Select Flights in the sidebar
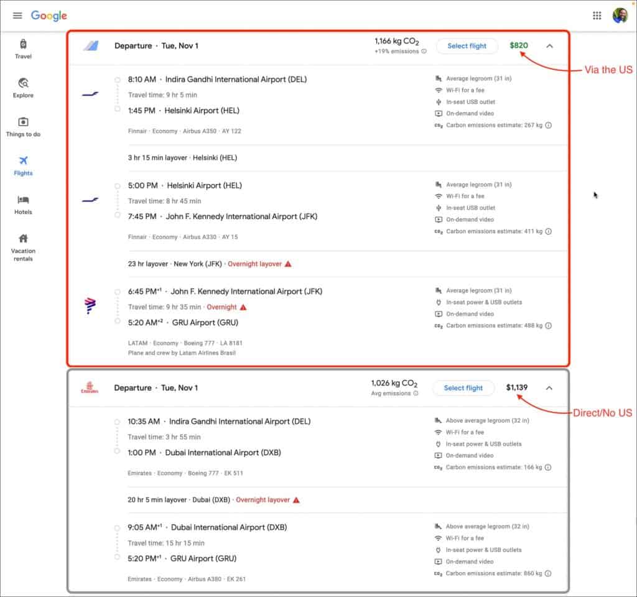The image size is (637, 597). point(23,166)
